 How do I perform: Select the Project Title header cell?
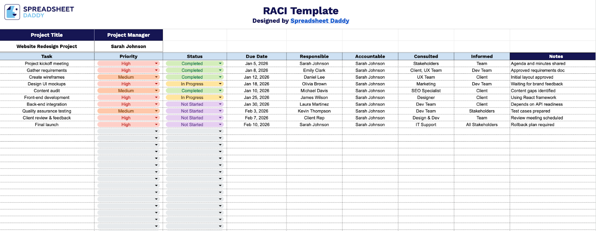[x=47, y=35]
